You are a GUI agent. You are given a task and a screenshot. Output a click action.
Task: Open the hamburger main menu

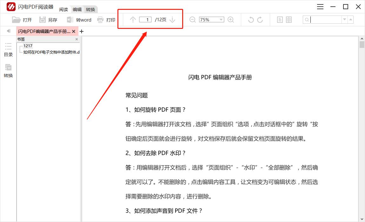click(320, 7)
